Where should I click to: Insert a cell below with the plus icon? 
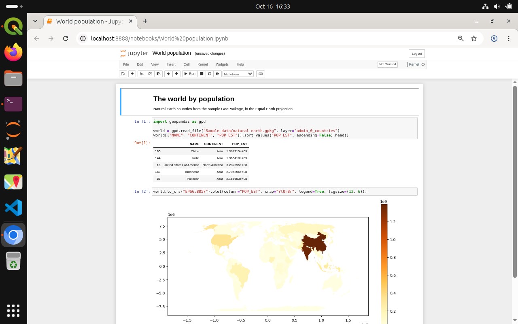click(x=132, y=74)
